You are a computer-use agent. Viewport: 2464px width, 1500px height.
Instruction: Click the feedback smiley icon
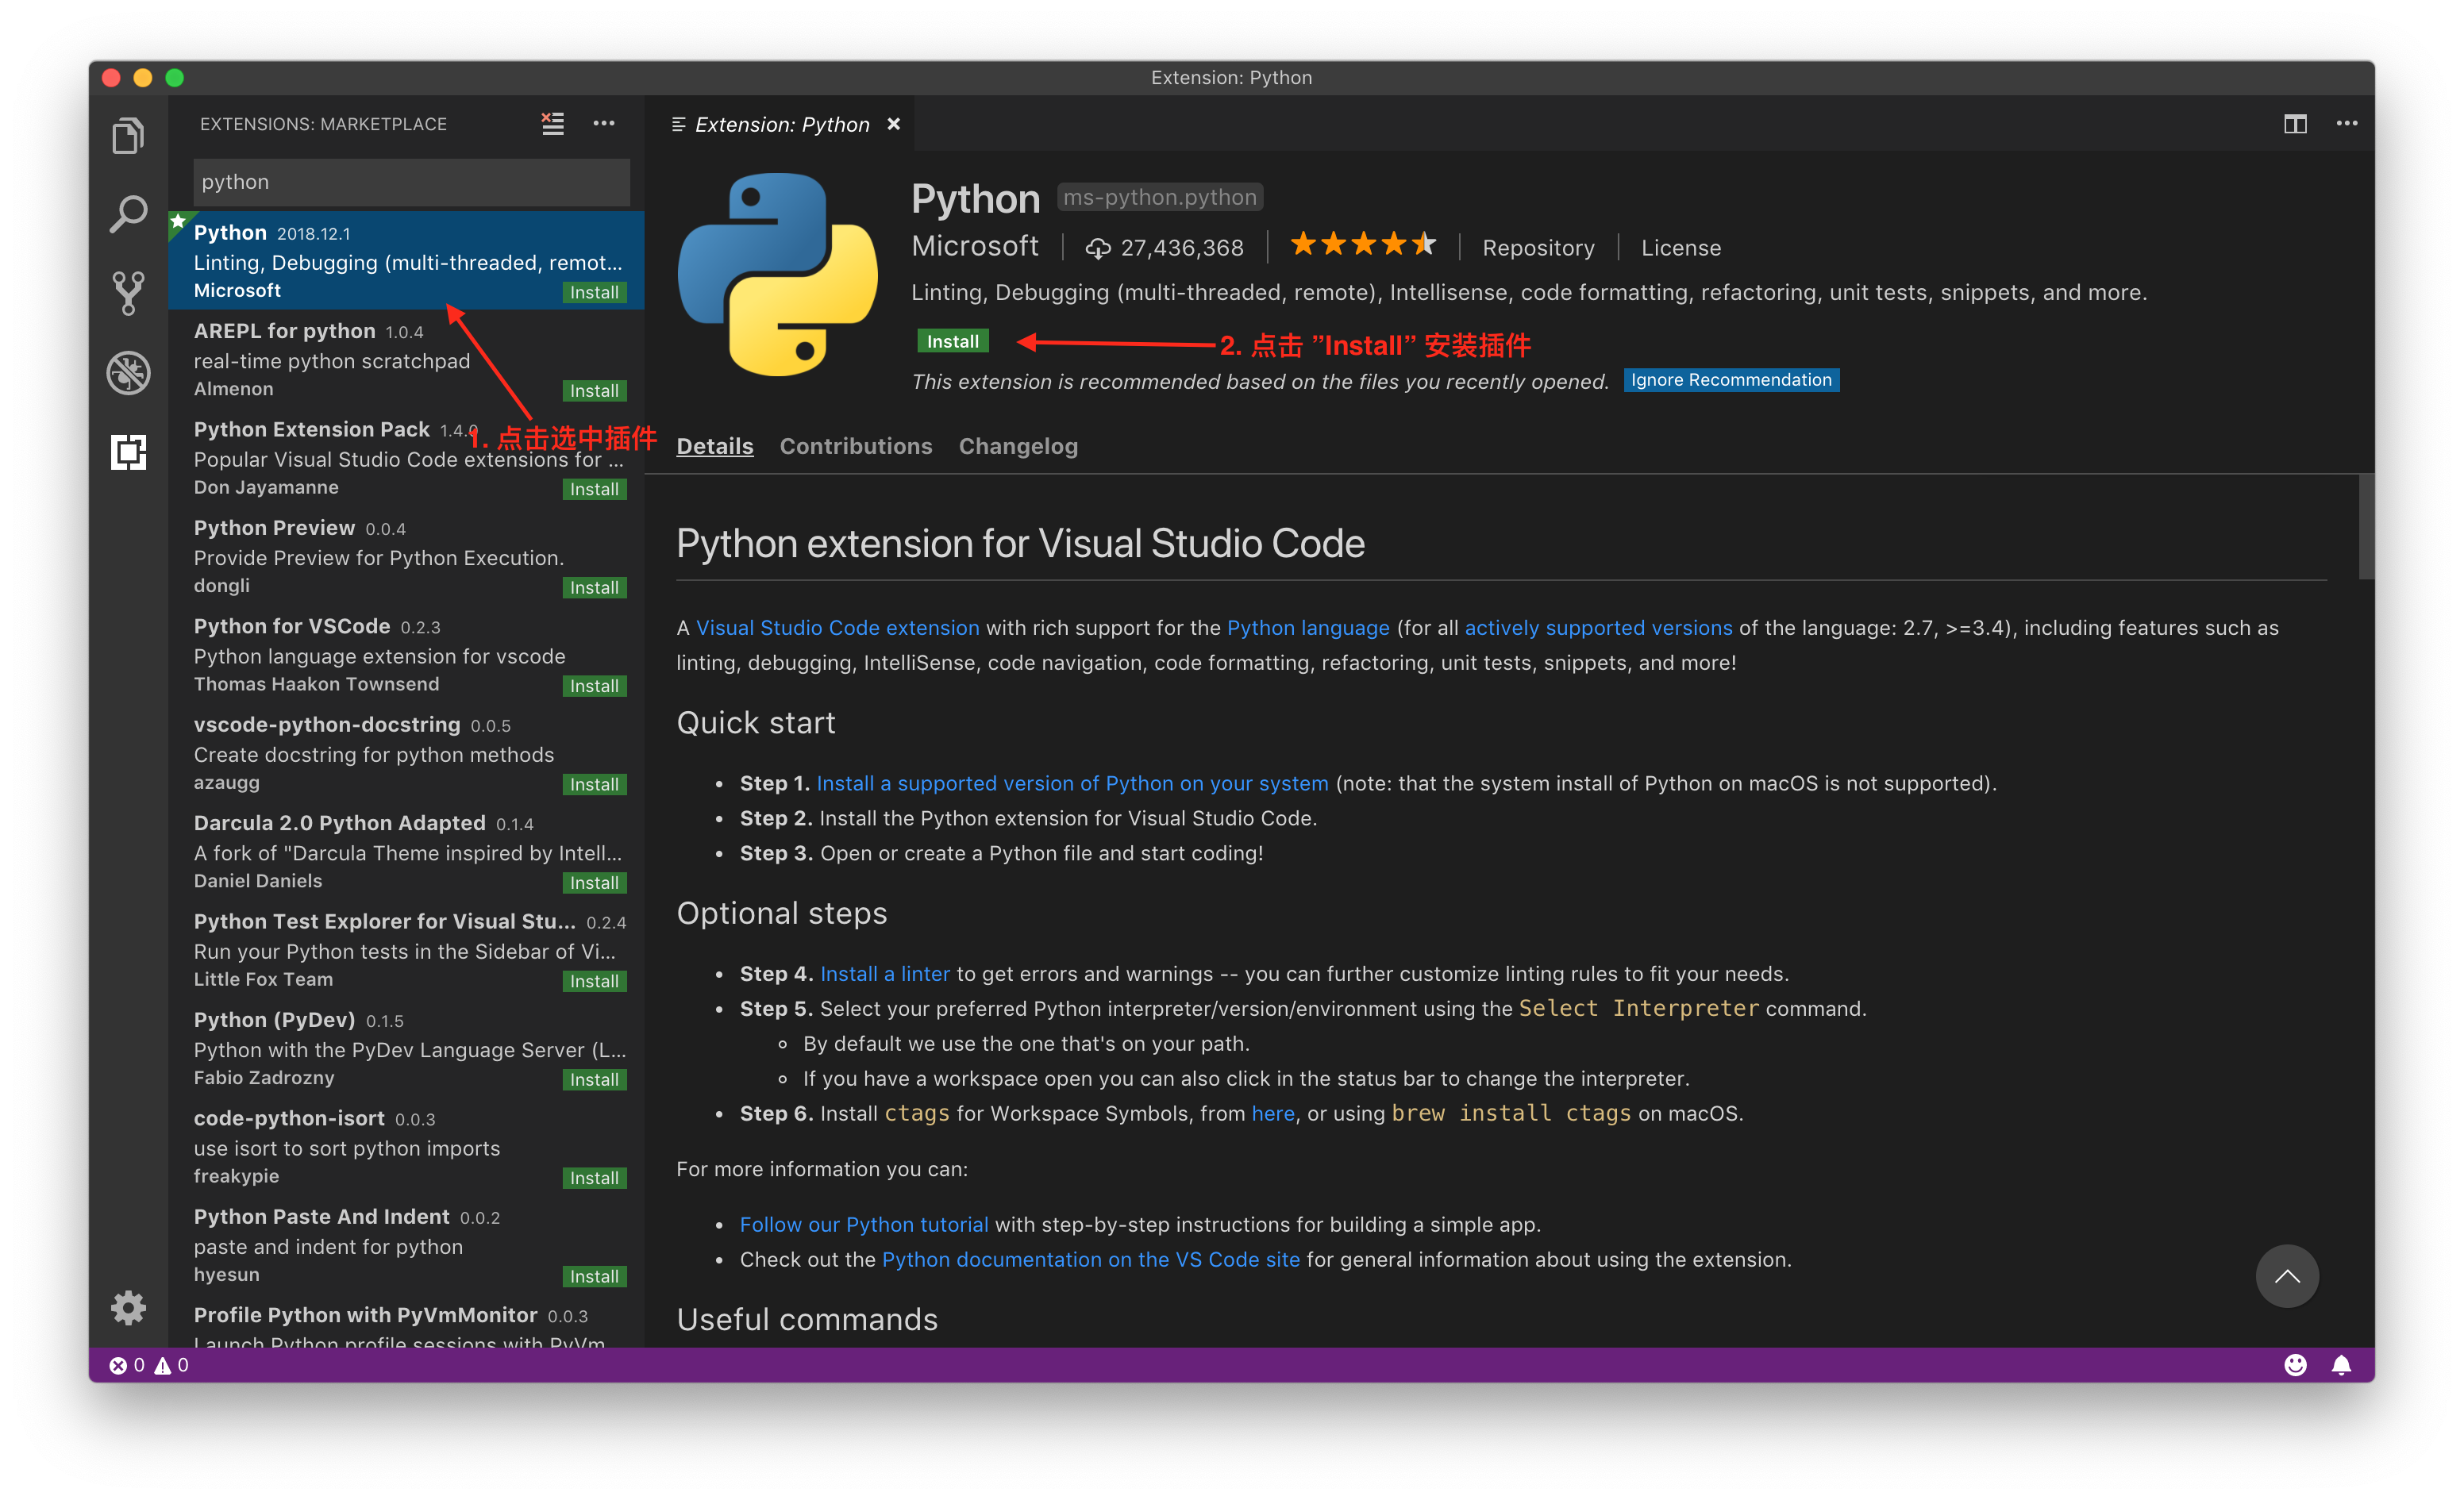click(2295, 1365)
